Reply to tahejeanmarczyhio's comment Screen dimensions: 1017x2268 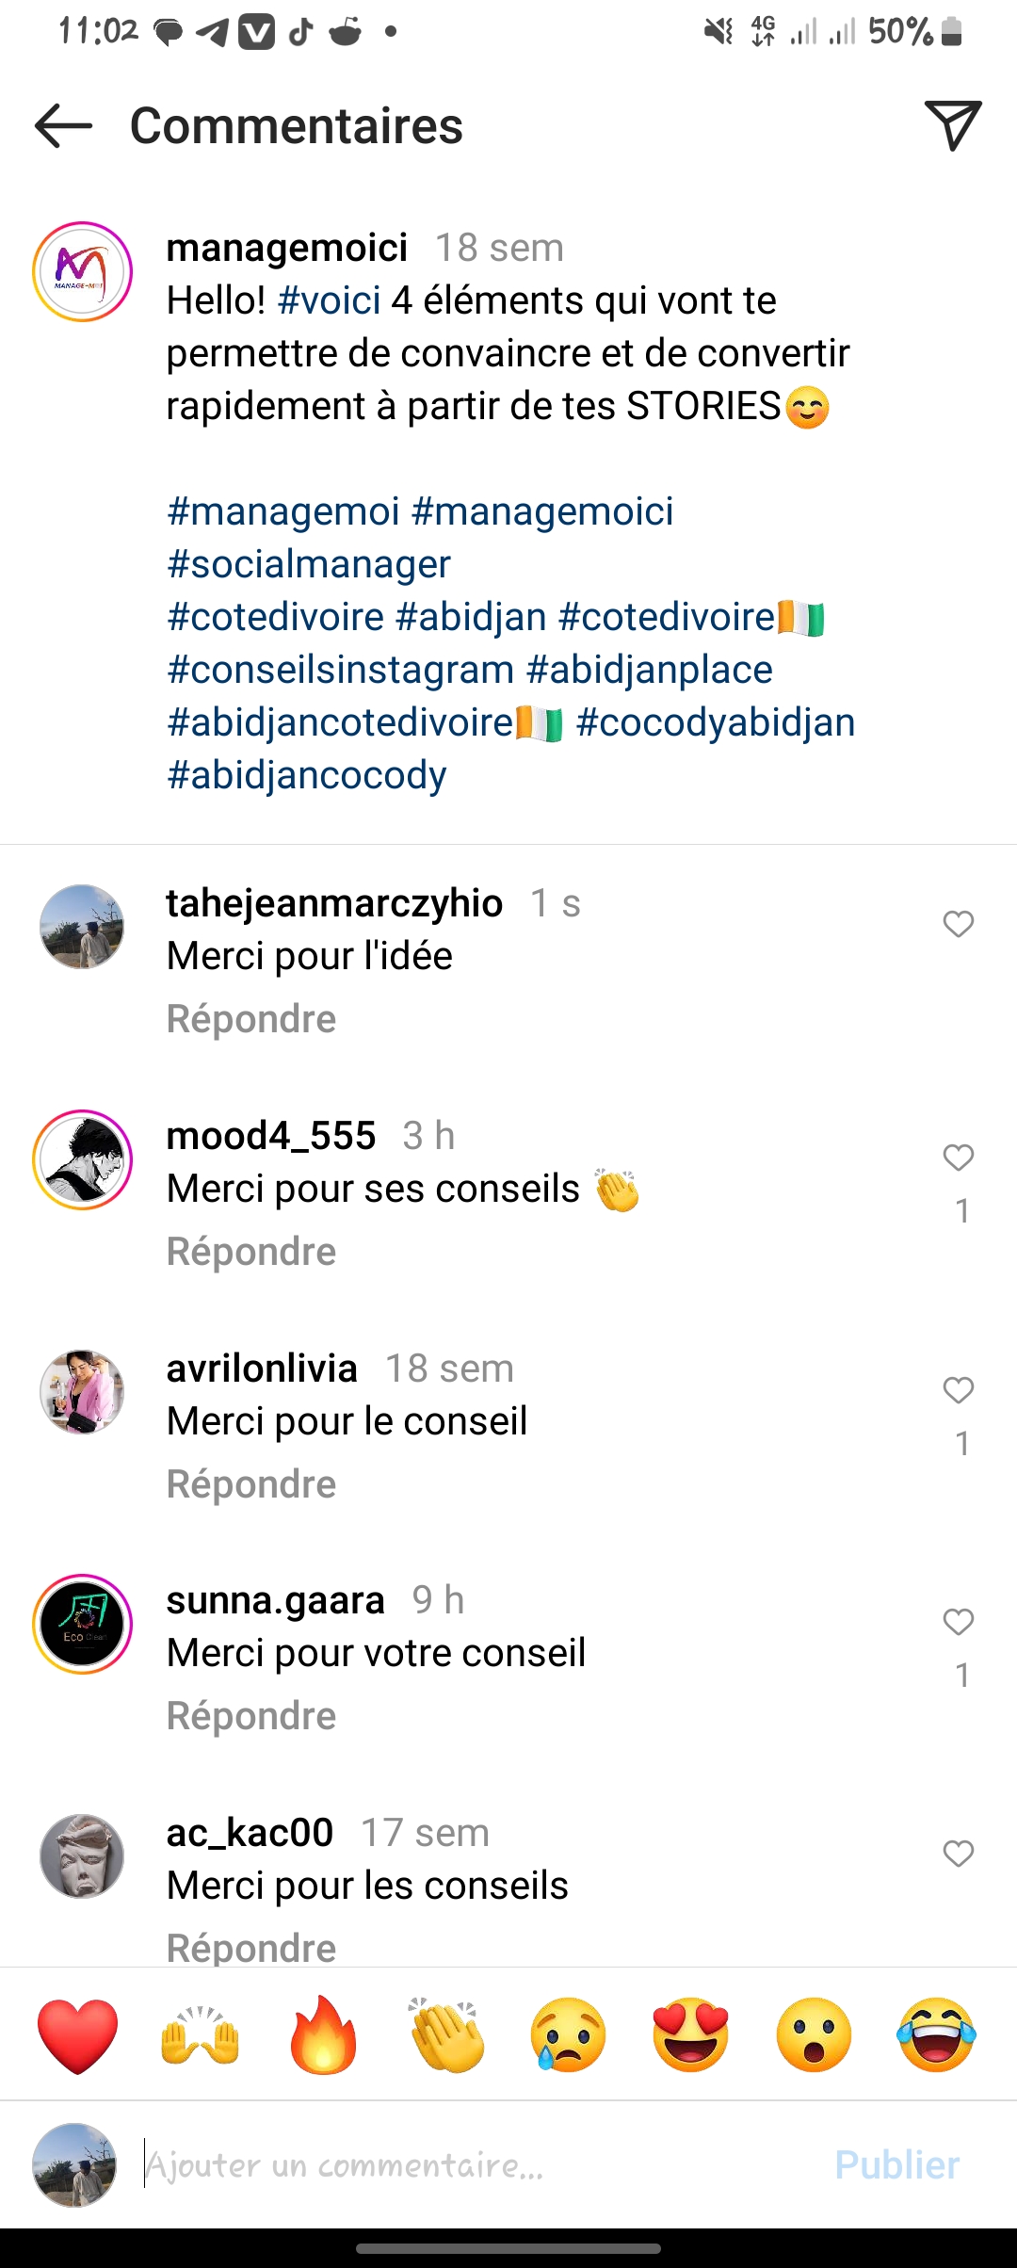(251, 1019)
